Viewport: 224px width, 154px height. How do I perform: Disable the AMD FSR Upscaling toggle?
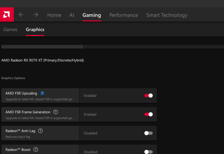click(148, 96)
